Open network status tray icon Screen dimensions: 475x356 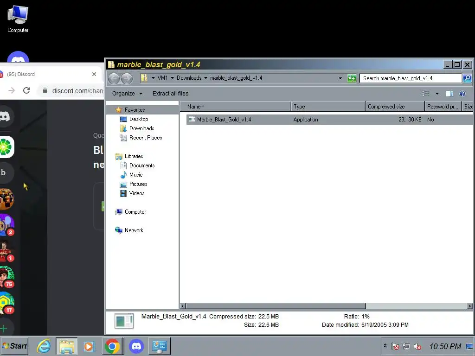(x=406, y=346)
